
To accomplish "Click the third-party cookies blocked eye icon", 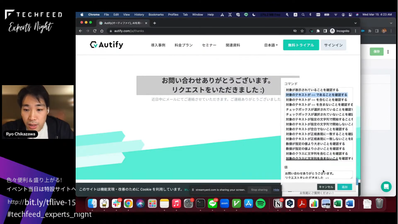I will tap(295, 31).
